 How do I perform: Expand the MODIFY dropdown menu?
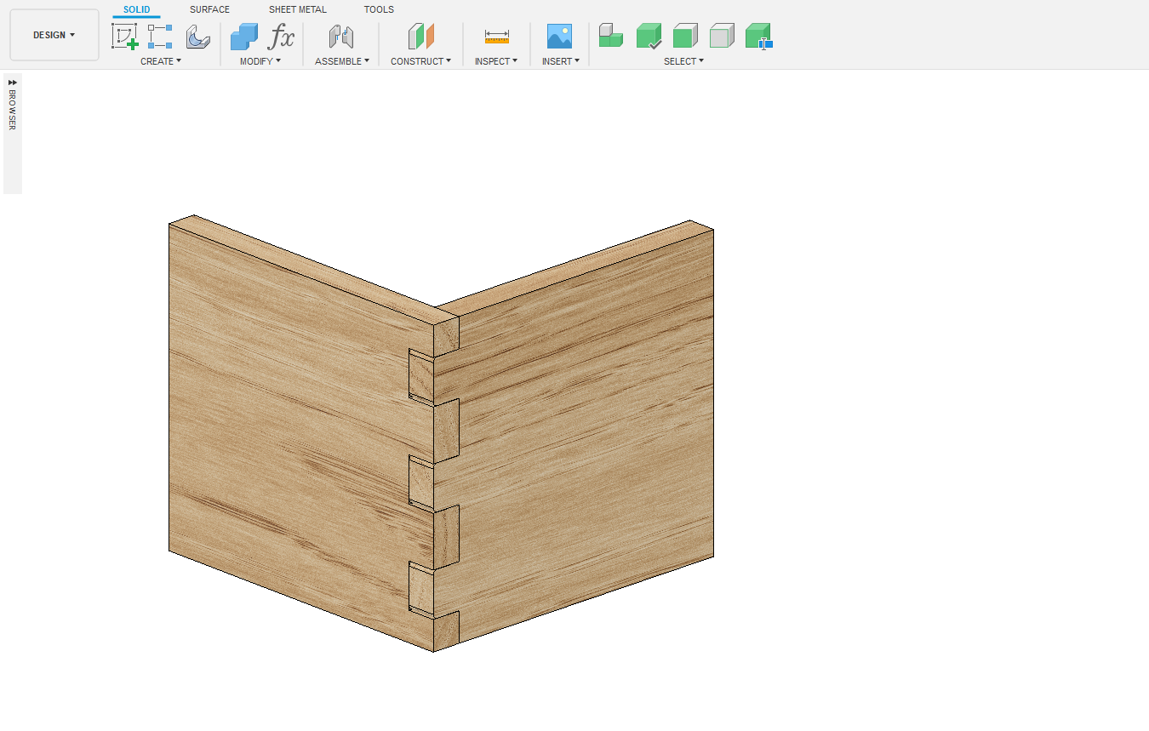260,61
